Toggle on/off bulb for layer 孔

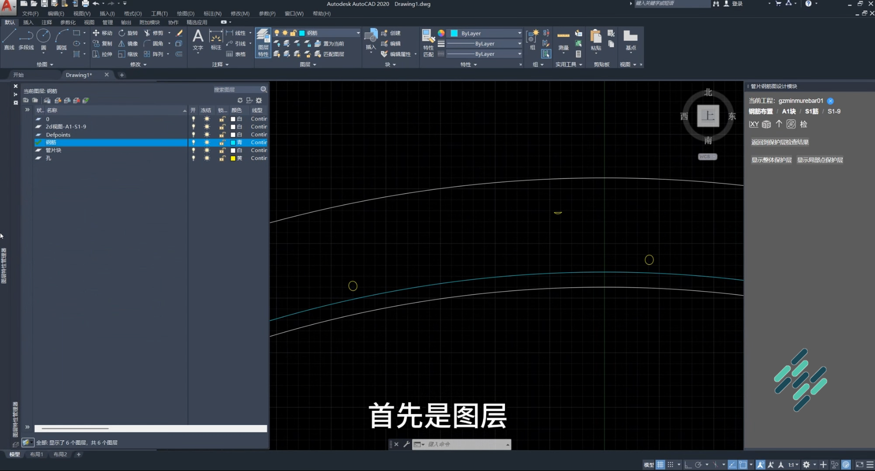tap(193, 159)
